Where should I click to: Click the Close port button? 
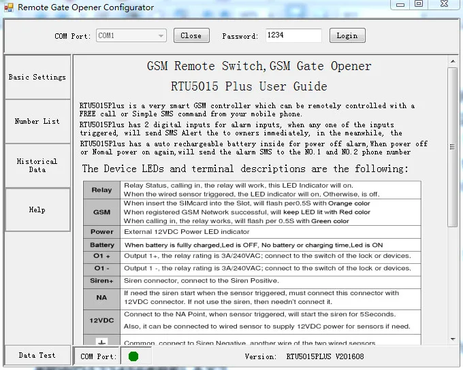(191, 35)
